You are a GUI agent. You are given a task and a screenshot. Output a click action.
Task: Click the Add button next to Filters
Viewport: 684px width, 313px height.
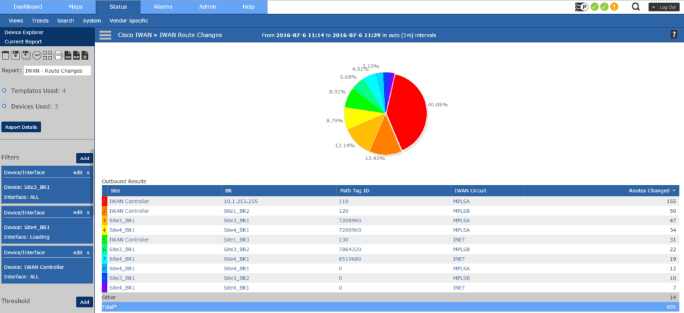click(84, 158)
